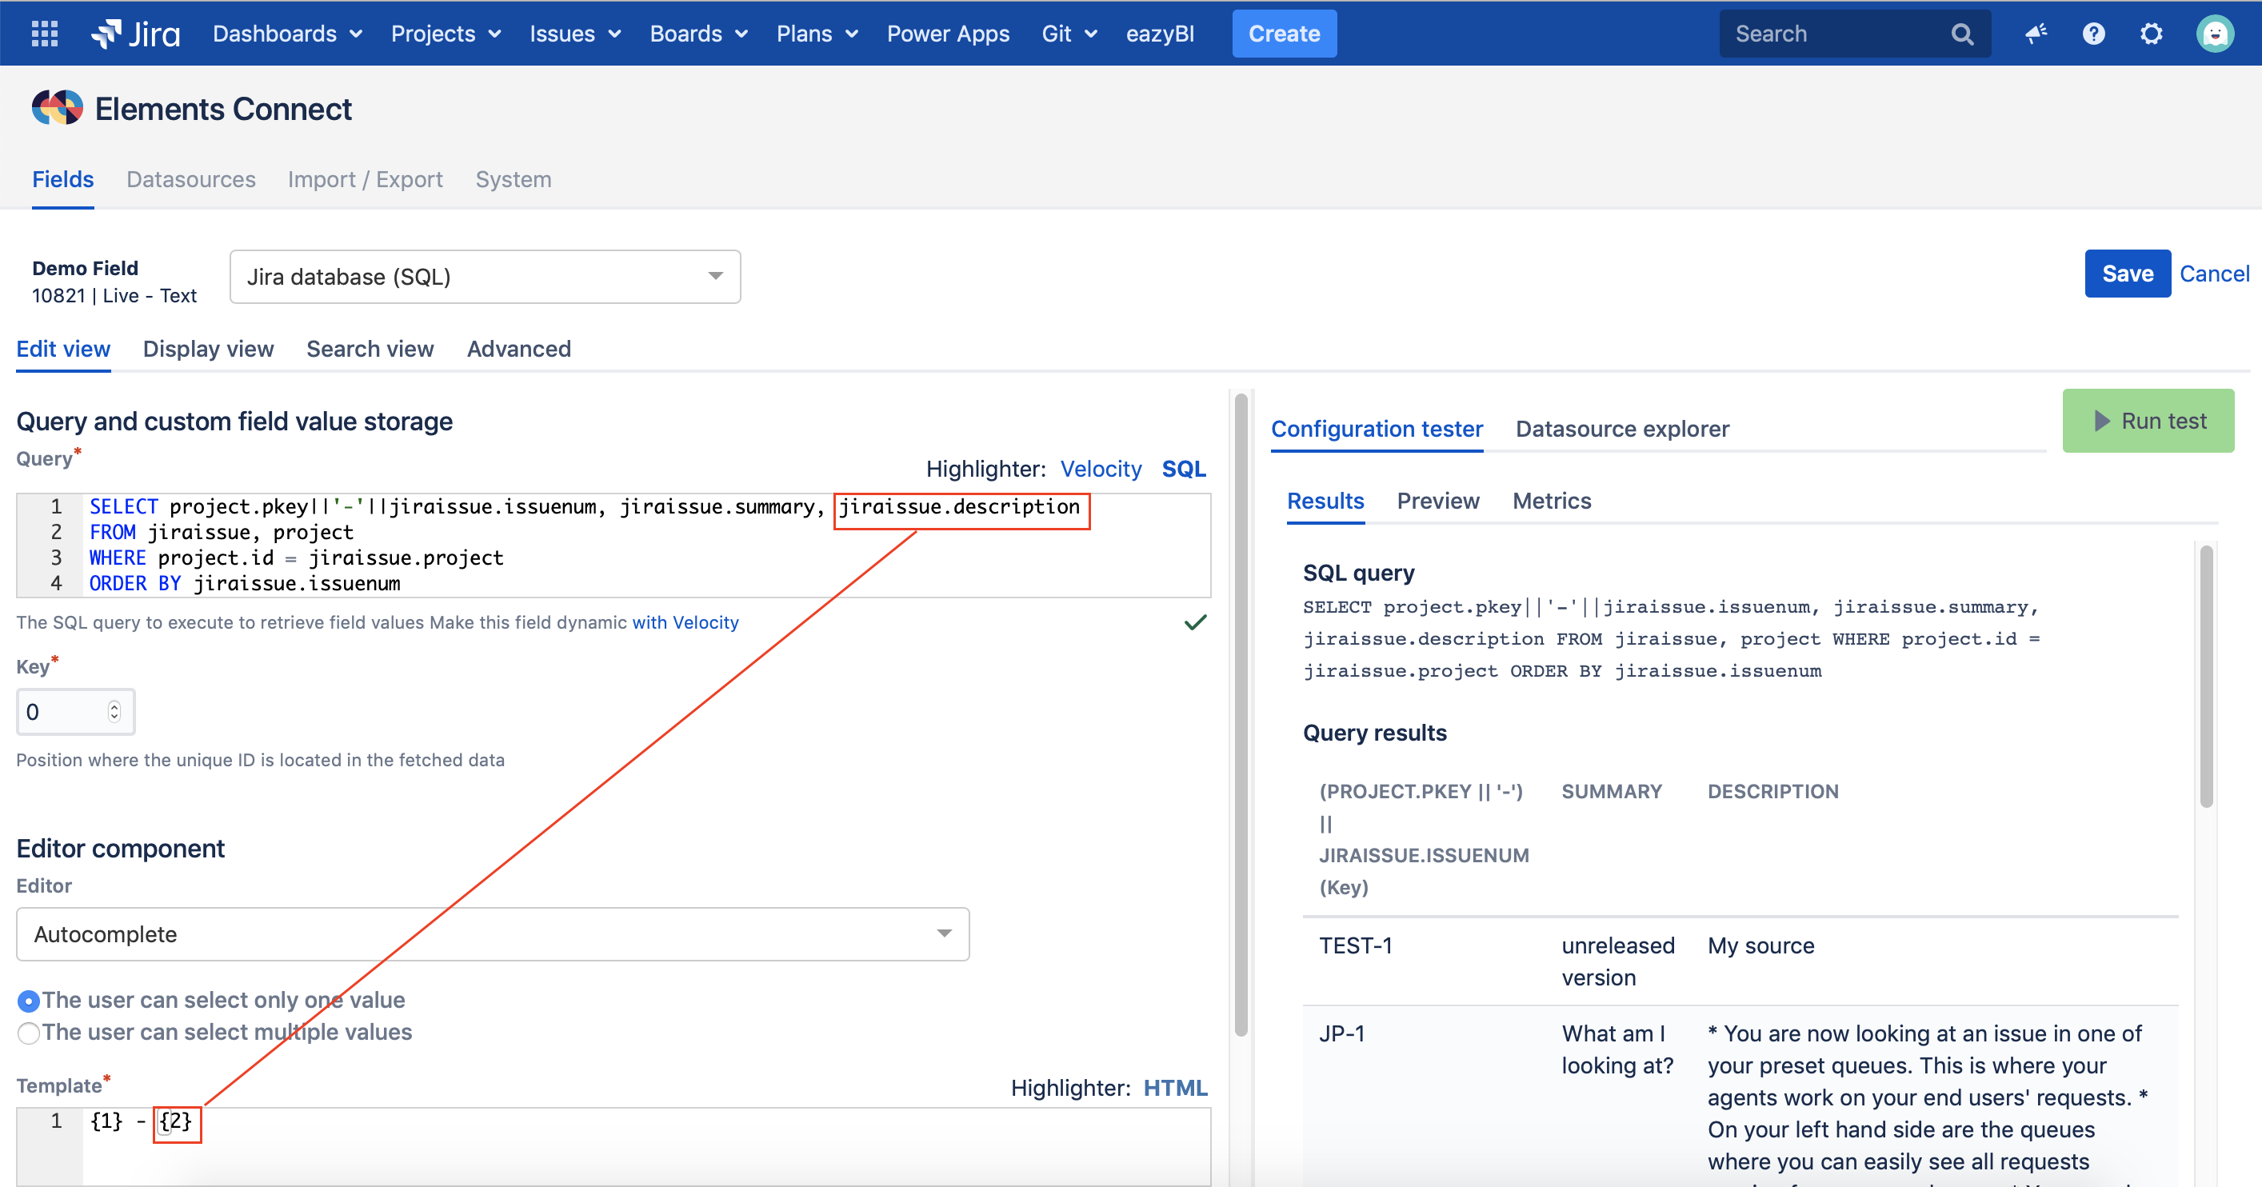
Task: Click the search magnifier icon
Action: tap(1962, 34)
